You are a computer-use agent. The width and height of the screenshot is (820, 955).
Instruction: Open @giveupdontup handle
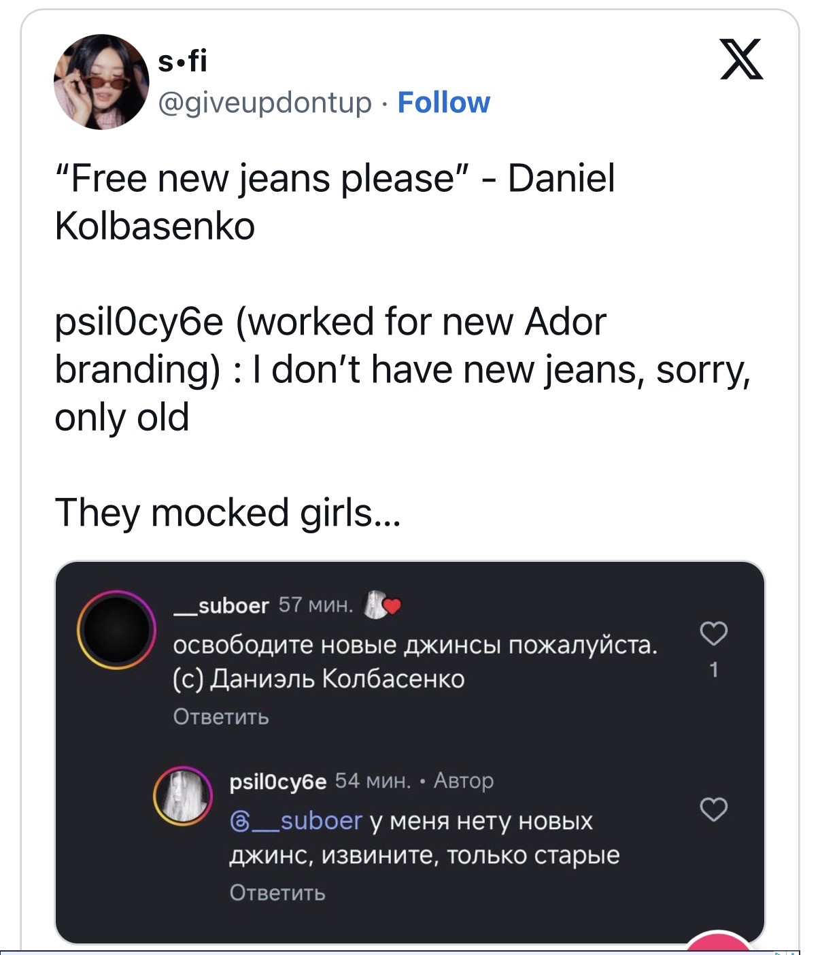coord(265,103)
